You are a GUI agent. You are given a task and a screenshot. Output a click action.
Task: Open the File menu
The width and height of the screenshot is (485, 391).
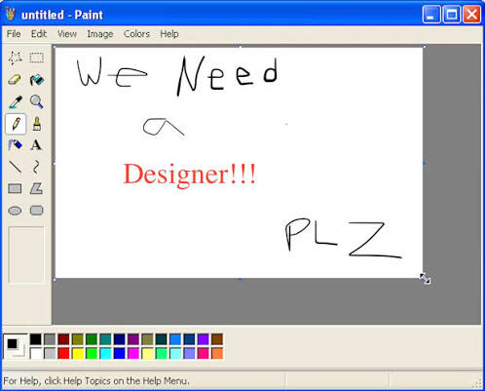pos(14,34)
